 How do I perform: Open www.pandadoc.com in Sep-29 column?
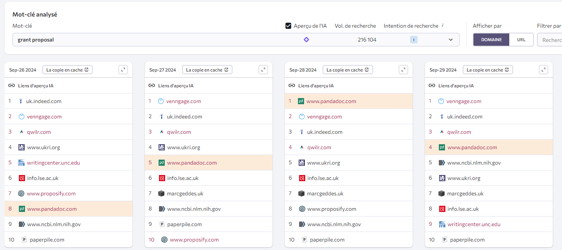472,147
